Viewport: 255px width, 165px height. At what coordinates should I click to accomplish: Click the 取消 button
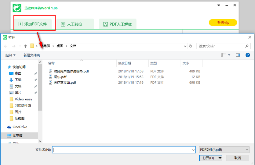click(237, 158)
